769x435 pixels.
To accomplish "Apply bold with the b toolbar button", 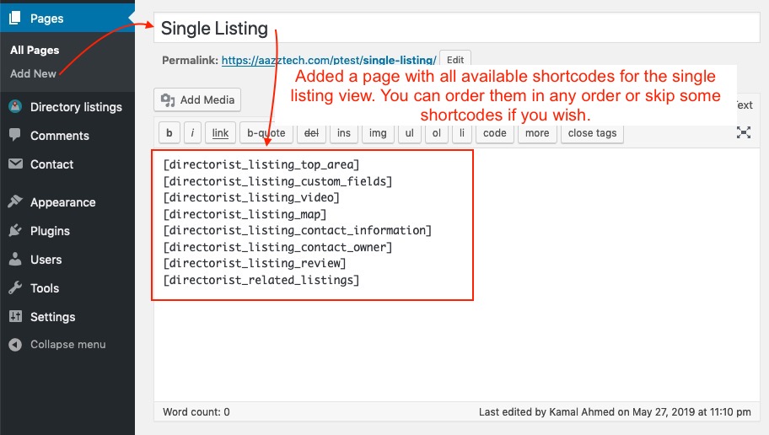I will coord(169,133).
